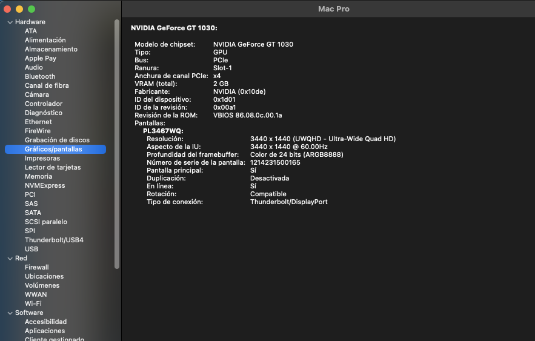
Task: Open SATA hardware details
Action: [x=33, y=213]
